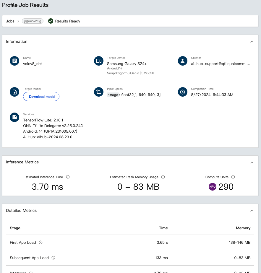Collapse the Information section
The width and height of the screenshot is (261, 273).
click(252, 42)
